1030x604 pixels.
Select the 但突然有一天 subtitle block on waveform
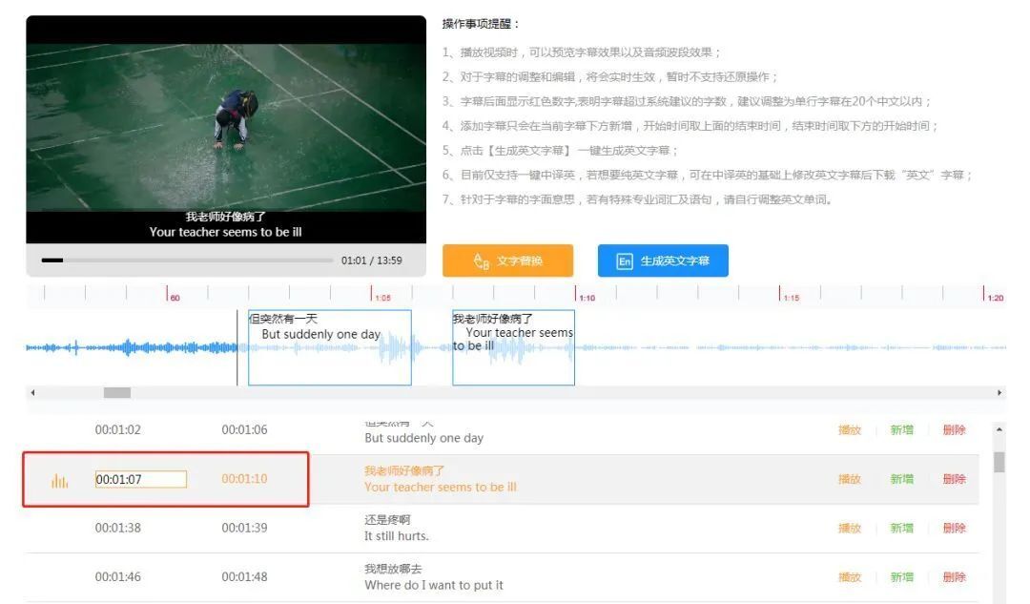coord(329,347)
